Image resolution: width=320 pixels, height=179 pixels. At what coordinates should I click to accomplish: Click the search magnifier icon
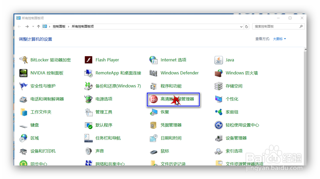(301, 27)
